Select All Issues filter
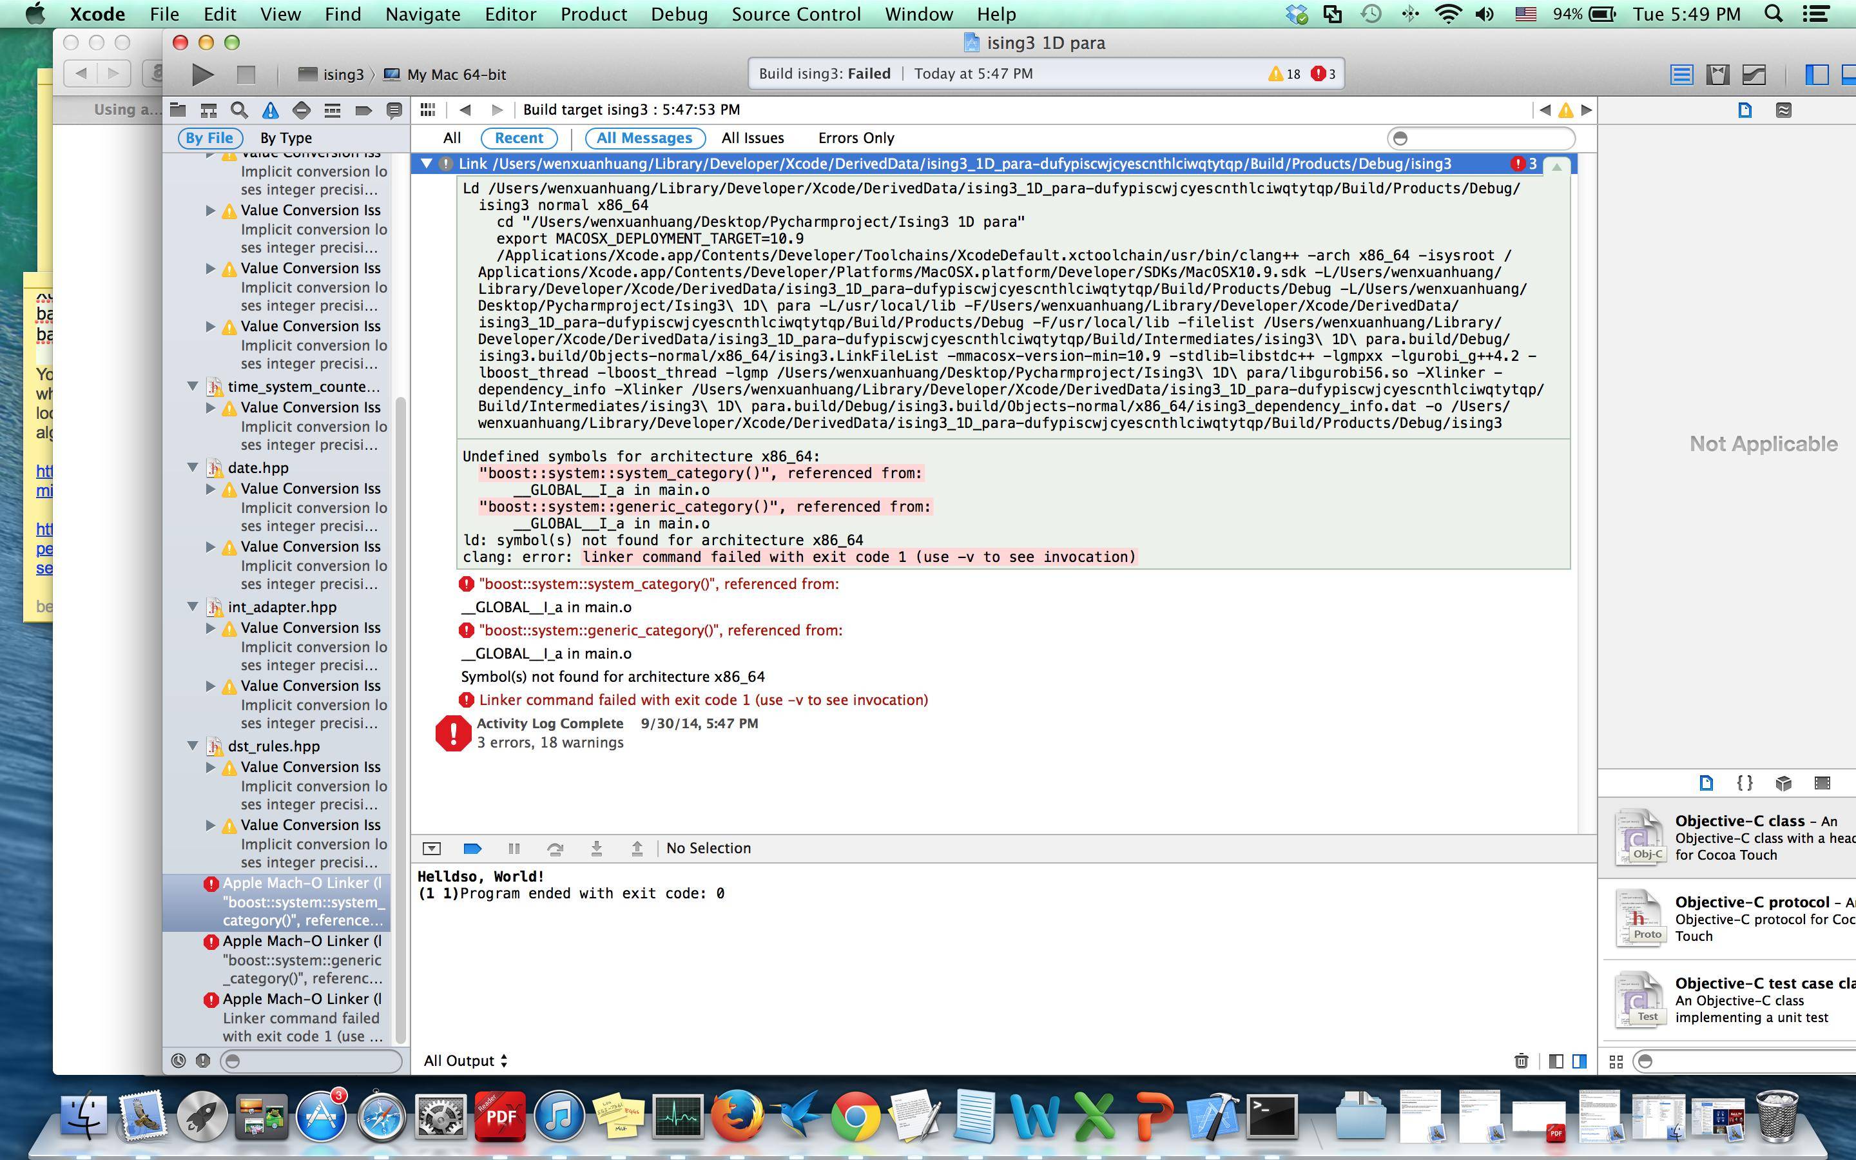Viewport: 1856px width, 1160px height. tap(752, 138)
